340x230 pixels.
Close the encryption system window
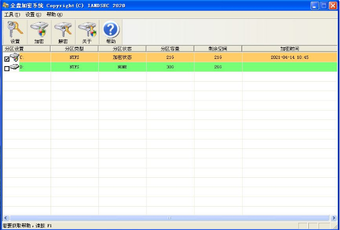333,6
